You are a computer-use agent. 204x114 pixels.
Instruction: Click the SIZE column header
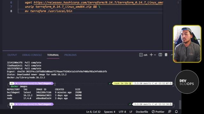pos(78,89)
